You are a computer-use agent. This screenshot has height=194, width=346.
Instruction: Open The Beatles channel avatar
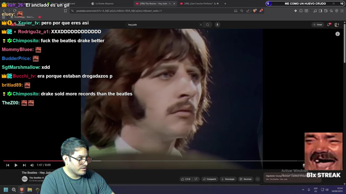(25, 179)
